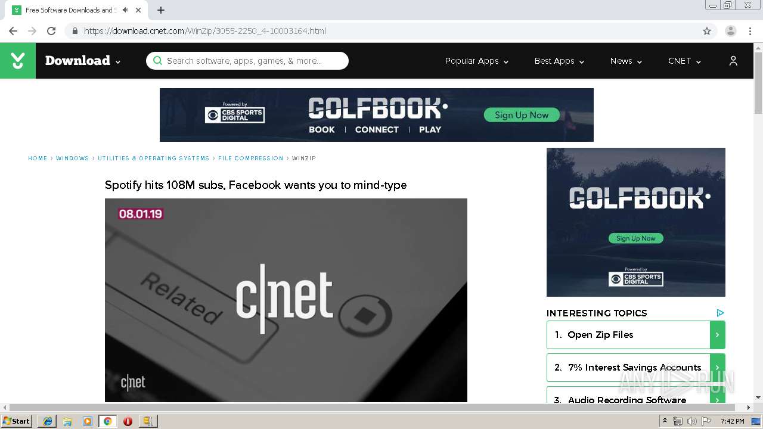Click the scroll right arrow at bottom
This screenshot has width=763, height=429.
coord(749,408)
